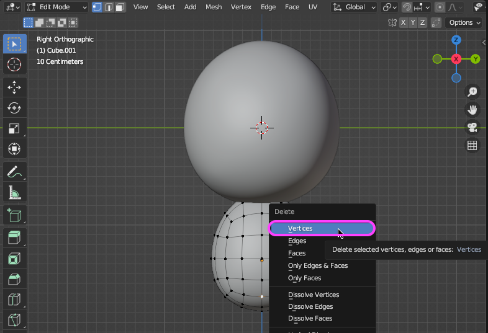This screenshot has width=488, height=333.
Task: Pick the Annotate pencil tool
Action: (x=14, y=171)
